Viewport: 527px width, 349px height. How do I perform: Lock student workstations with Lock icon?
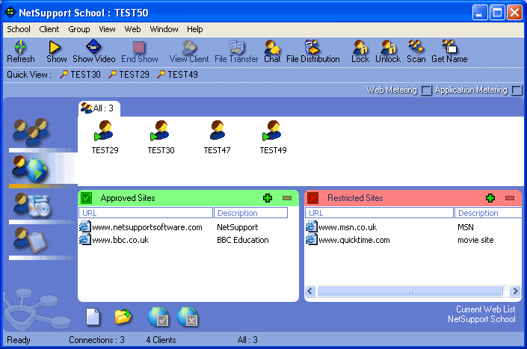360,51
